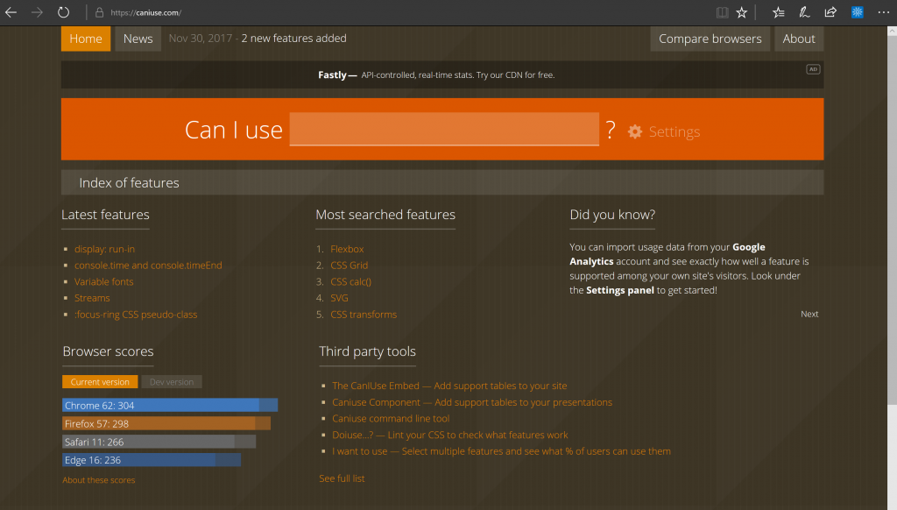Open the Home tab
The width and height of the screenshot is (897, 510).
point(86,39)
